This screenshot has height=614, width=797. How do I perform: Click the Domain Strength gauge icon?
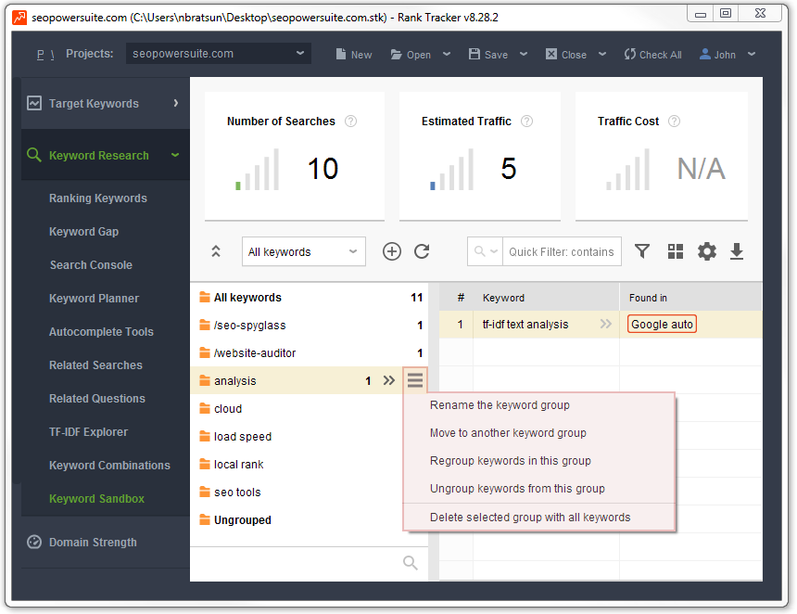click(x=34, y=543)
